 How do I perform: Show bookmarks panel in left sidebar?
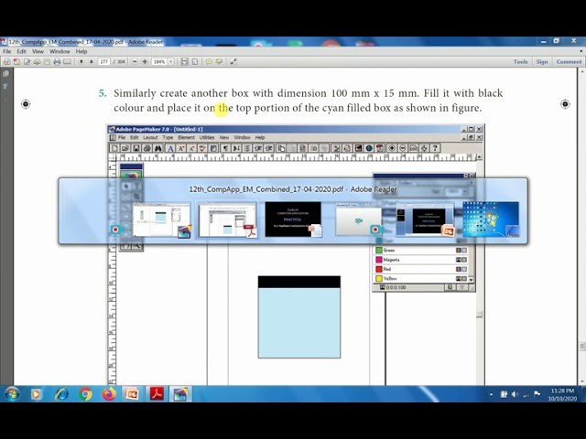point(6,87)
